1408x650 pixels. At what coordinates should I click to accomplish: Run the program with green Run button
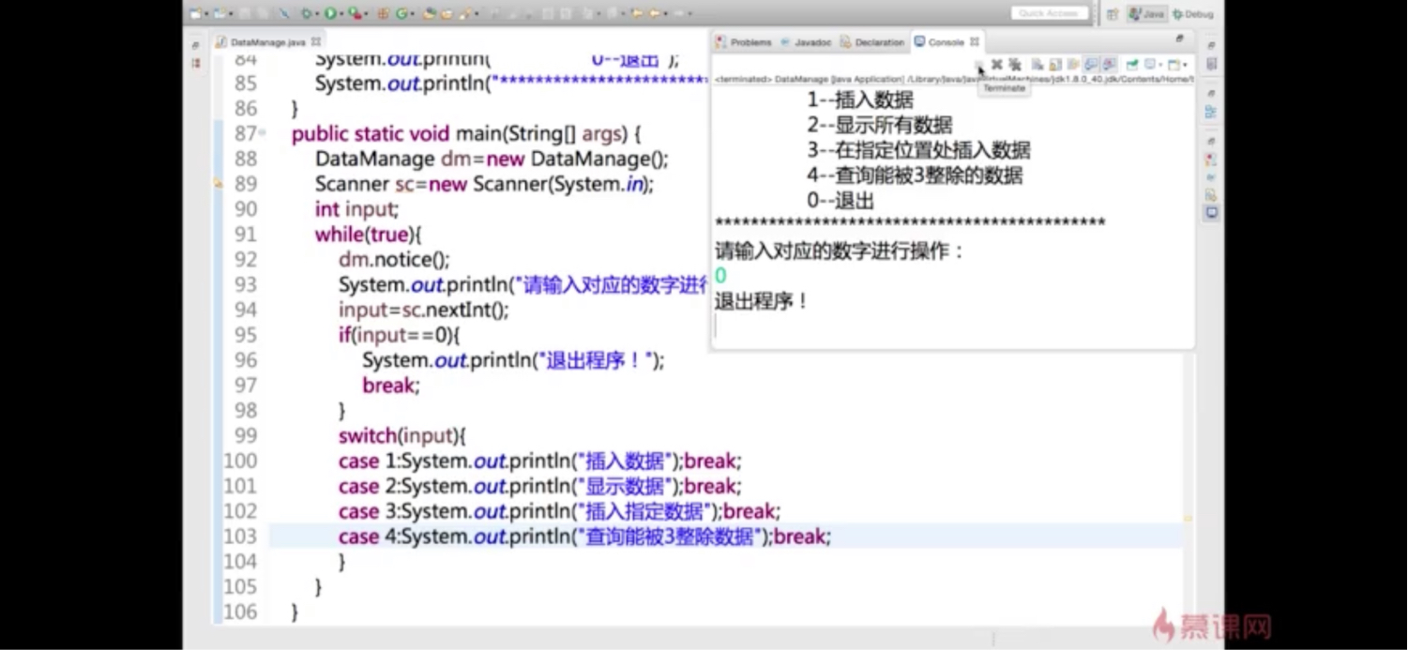(x=330, y=14)
